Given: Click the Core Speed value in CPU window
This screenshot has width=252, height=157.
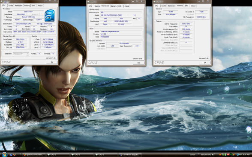Looking at the screenshot, I should pos(20,39).
